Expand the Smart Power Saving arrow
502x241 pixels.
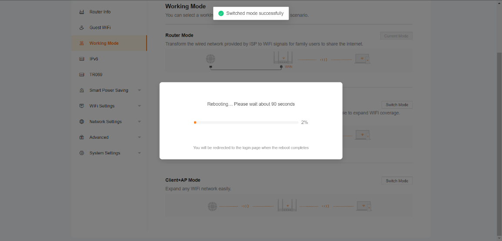(139, 90)
